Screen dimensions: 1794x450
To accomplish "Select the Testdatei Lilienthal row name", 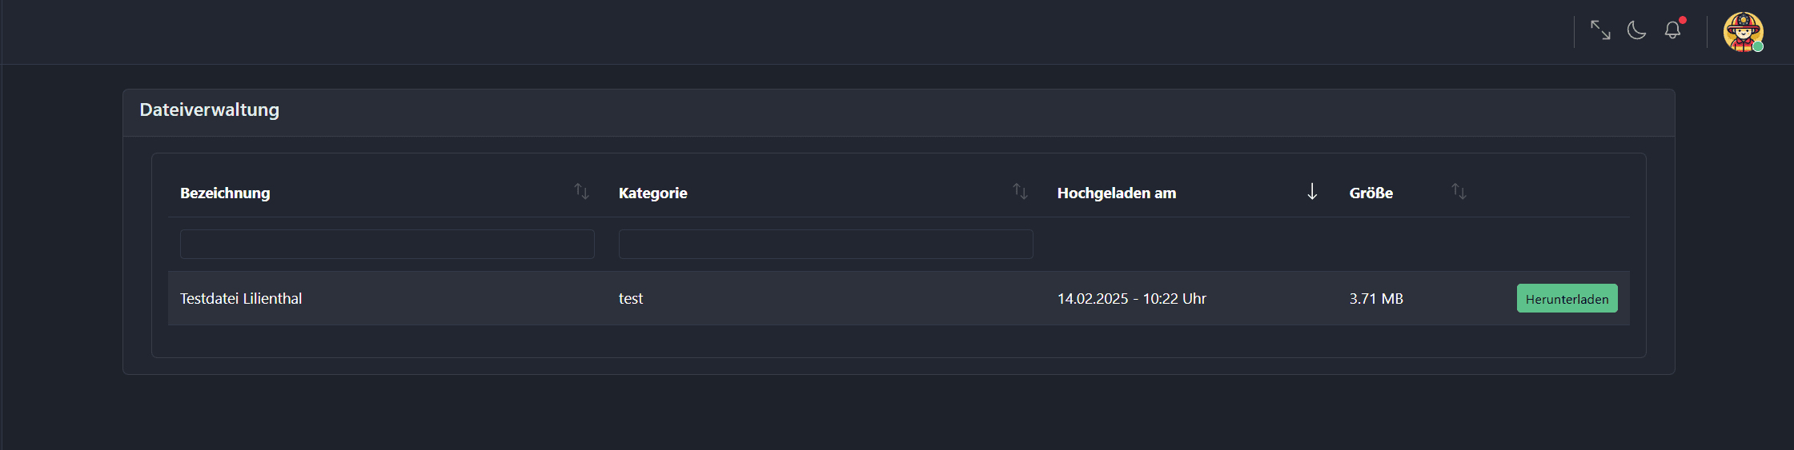I will pyautogui.click(x=241, y=299).
